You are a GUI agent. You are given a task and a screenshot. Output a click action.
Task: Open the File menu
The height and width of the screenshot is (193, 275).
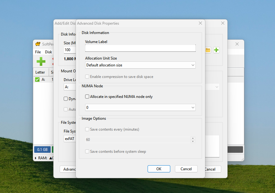[38, 52]
